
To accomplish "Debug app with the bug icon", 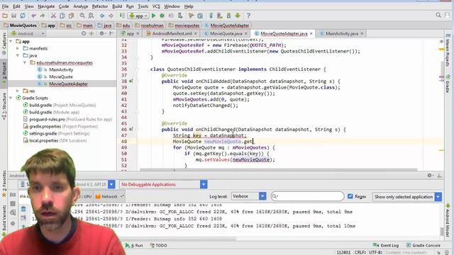I will (x=162, y=16).
